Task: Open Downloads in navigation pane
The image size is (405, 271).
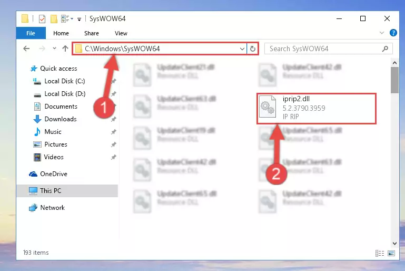Action: tap(61, 119)
